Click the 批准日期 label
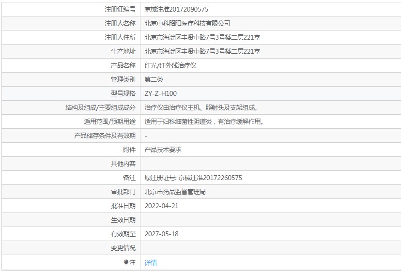401x273 pixels. (123, 206)
